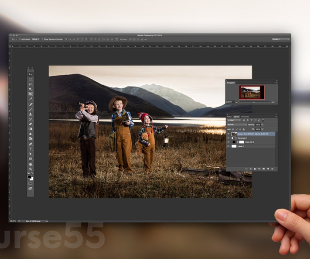Click the Navigator panel tab

pyautogui.click(x=231, y=83)
